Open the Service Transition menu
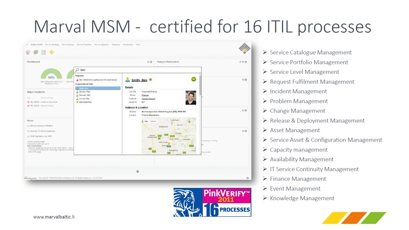The height and width of the screenshot is (230, 409). [x=84, y=44]
